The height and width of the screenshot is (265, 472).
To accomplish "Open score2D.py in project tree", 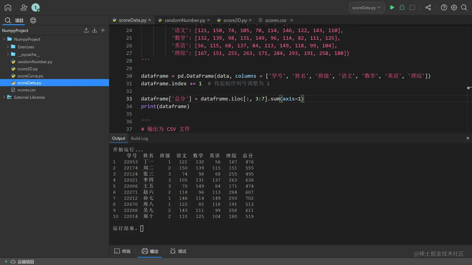I will pyautogui.click(x=27, y=69).
